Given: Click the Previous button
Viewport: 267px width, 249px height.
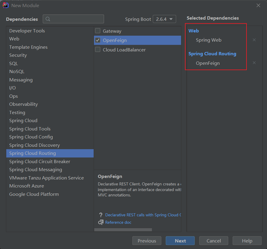Looking at the screenshot, I should click(147, 241).
